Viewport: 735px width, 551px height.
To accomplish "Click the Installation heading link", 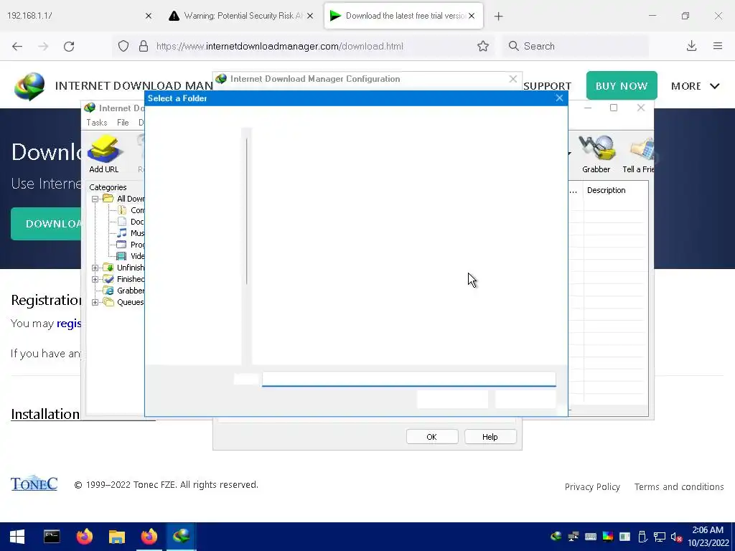I will pos(45,414).
